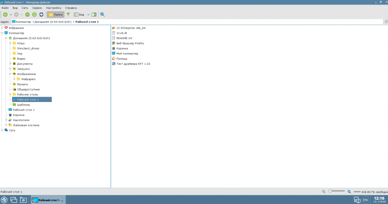Click the EN keyboard layout indicator
The width and height of the screenshot is (388, 204).
[365, 200]
